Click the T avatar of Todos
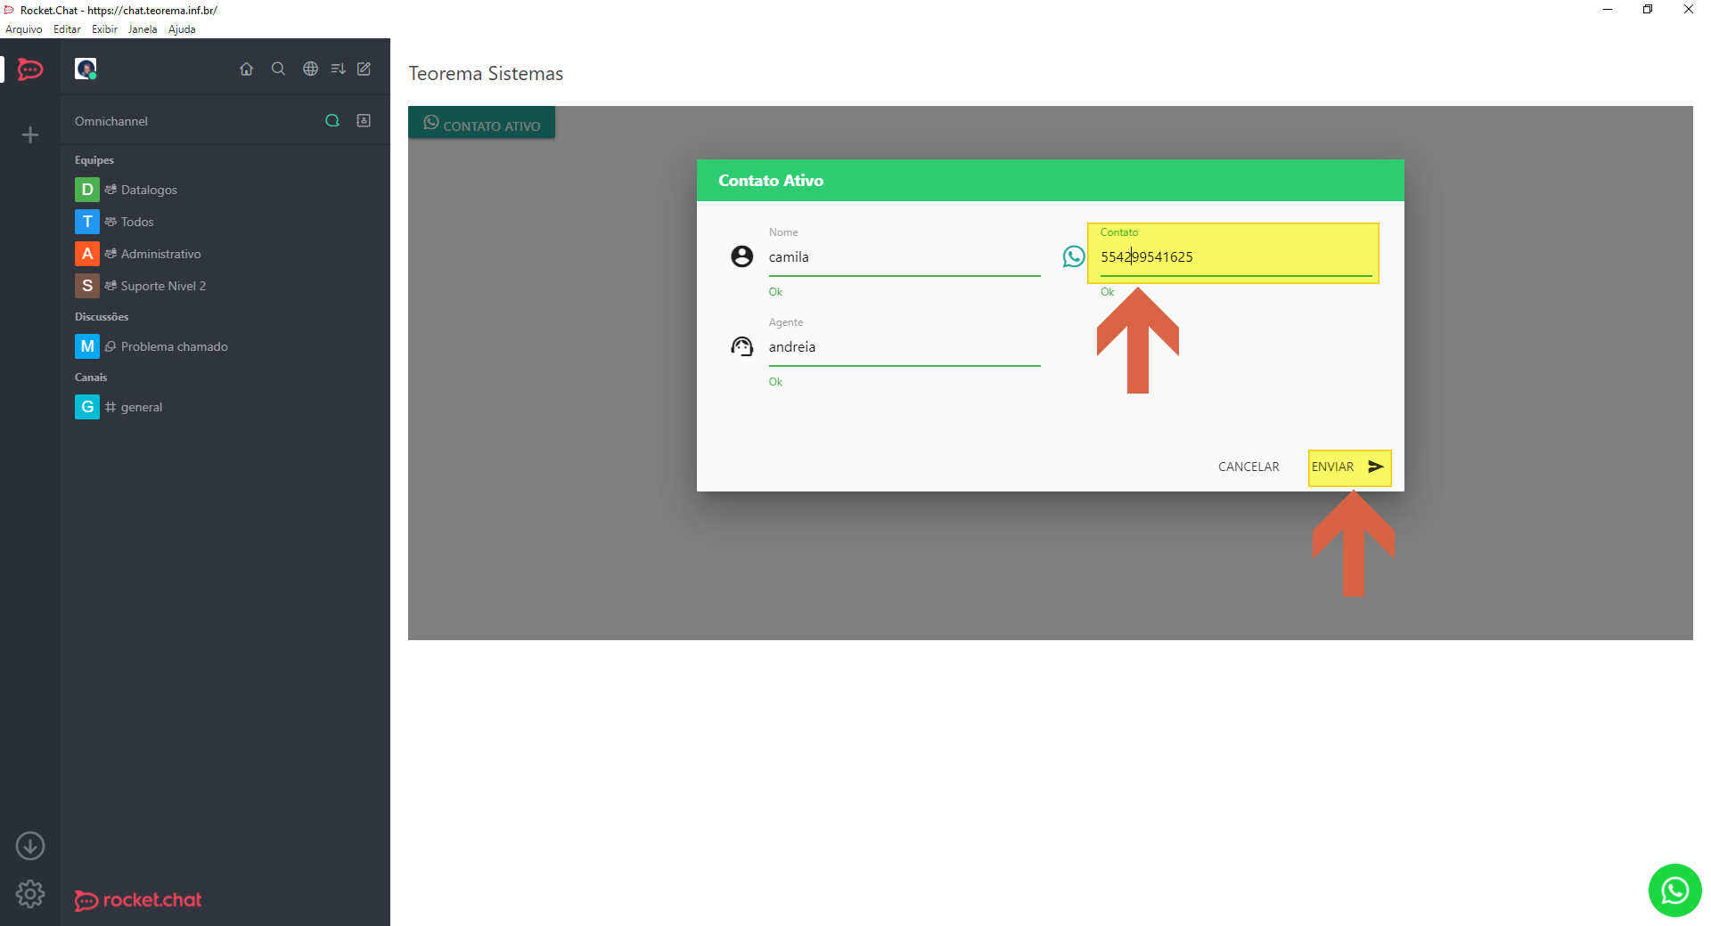This screenshot has height=926, width=1711. pyautogui.click(x=87, y=222)
